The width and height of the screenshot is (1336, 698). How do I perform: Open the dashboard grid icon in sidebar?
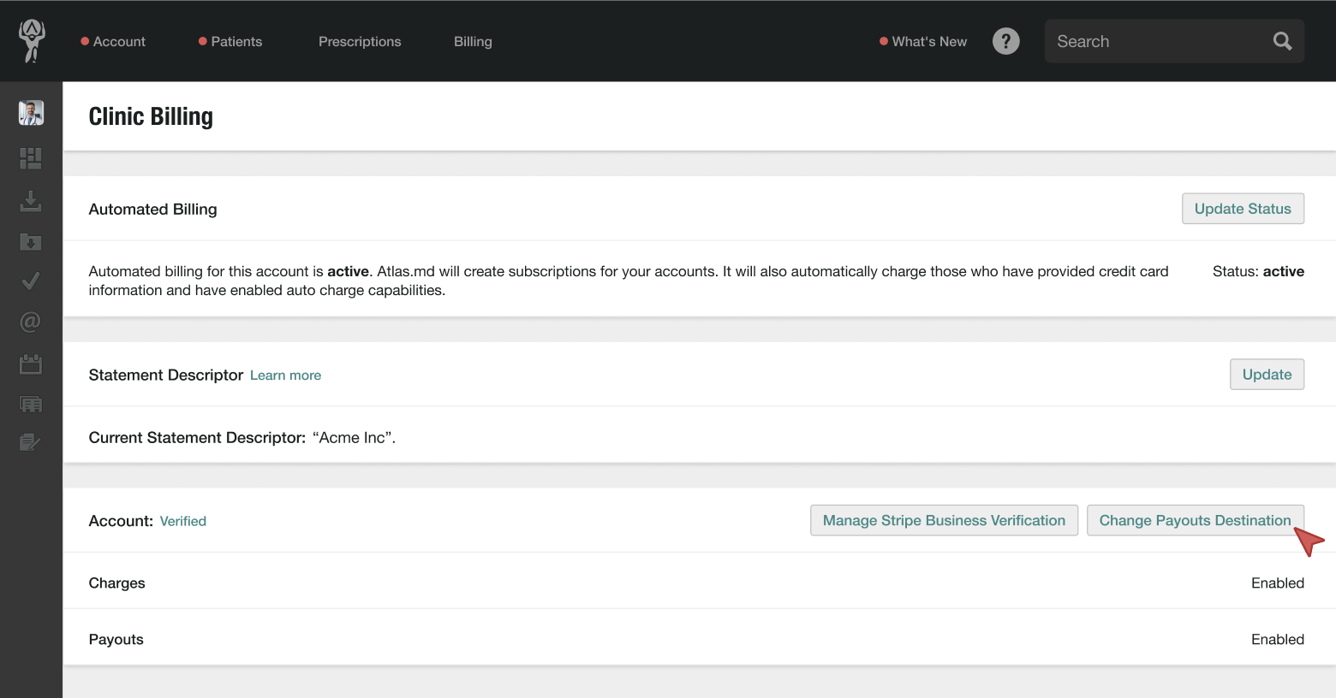click(x=31, y=157)
